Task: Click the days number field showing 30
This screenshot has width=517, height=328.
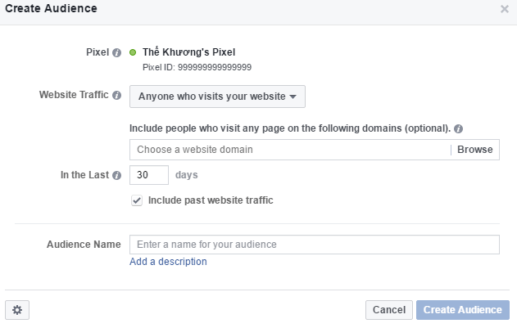Action: (x=149, y=175)
